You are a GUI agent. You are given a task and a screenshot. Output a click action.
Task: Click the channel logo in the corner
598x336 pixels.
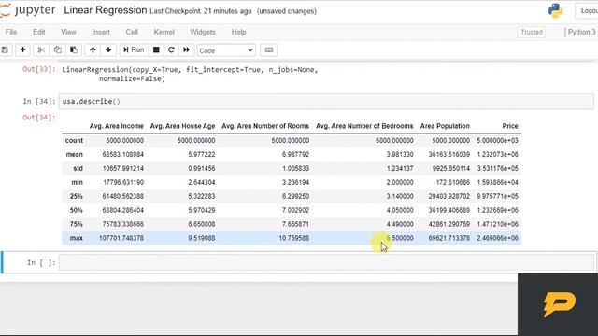pyautogui.click(x=559, y=304)
